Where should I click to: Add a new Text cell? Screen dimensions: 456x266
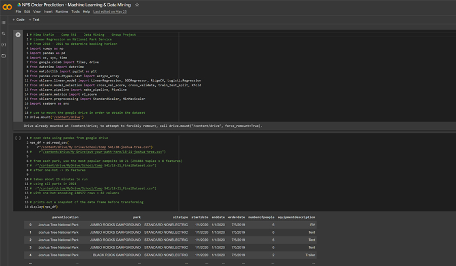[x=34, y=20]
